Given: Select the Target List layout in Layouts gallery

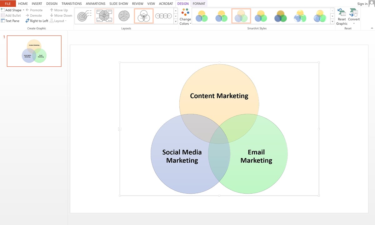Looking at the screenshot, I should [x=84, y=15].
